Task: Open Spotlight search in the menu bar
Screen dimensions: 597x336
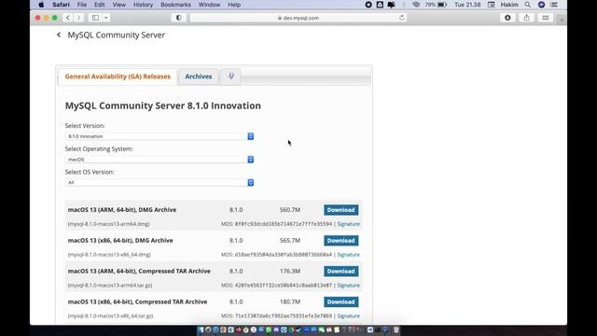Action: (527, 5)
